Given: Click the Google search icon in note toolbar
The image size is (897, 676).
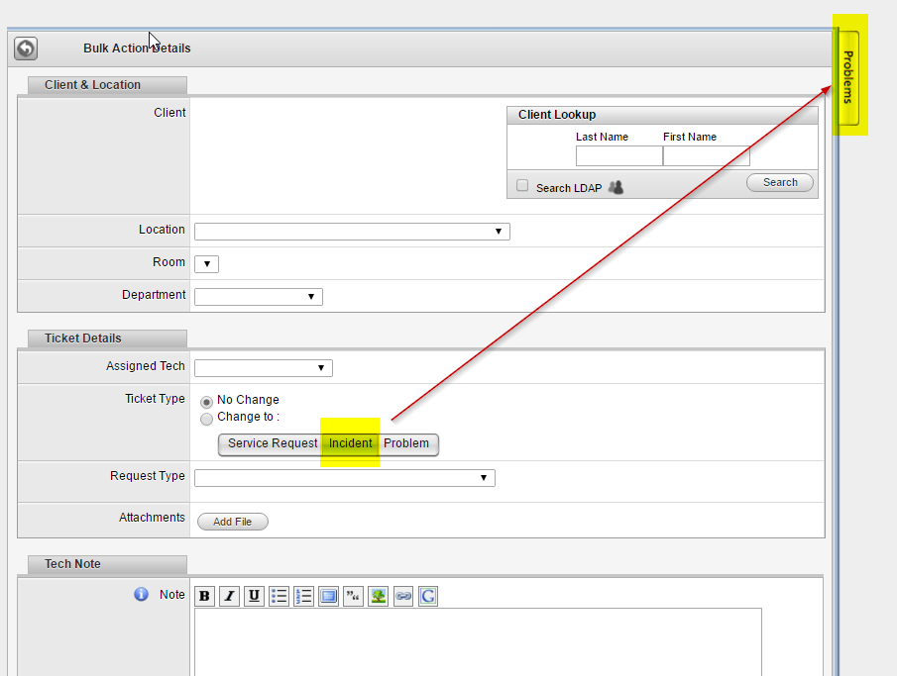Looking at the screenshot, I should click(x=428, y=596).
